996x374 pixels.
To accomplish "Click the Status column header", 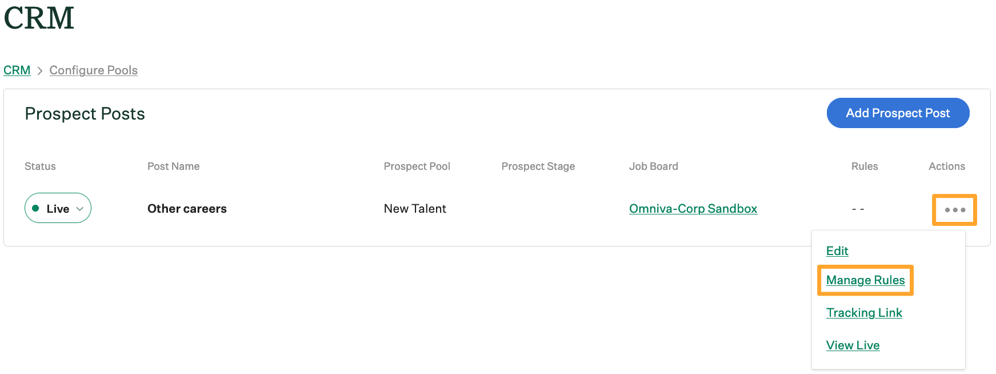I will click(40, 166).
